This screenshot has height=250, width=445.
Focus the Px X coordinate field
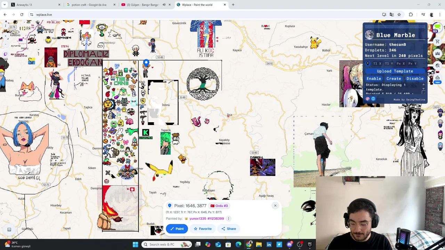click(x=400, y=64)
